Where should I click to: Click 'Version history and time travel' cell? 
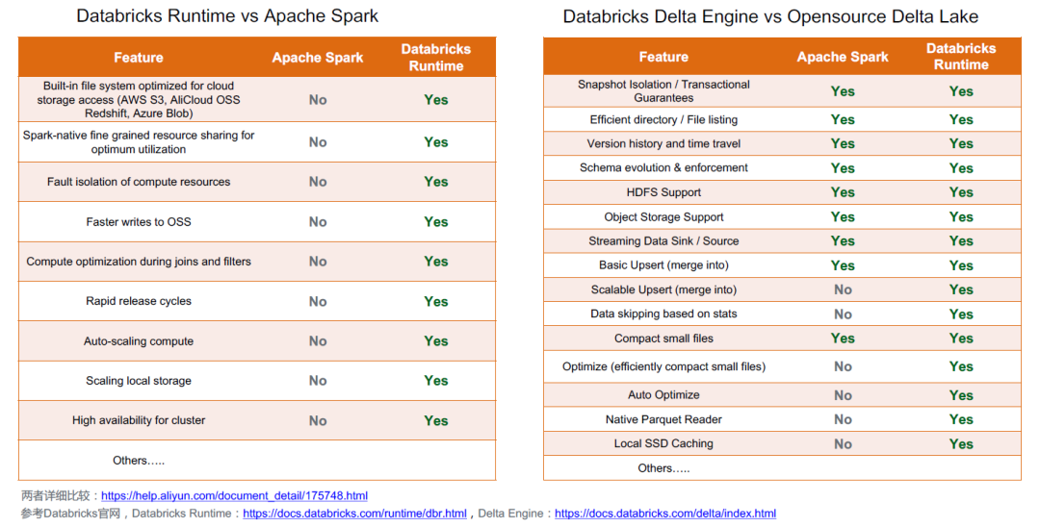coord(663,143)
